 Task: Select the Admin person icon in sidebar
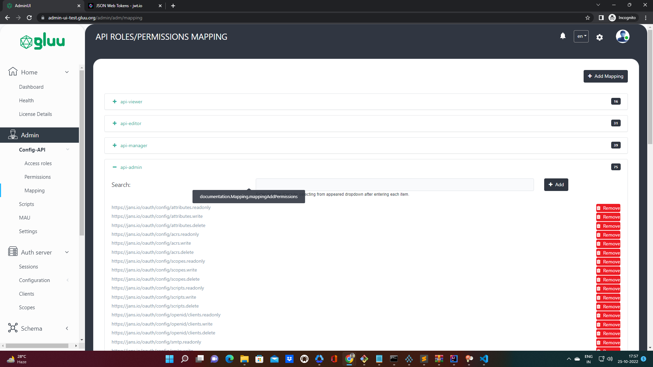tap(13, 135)
